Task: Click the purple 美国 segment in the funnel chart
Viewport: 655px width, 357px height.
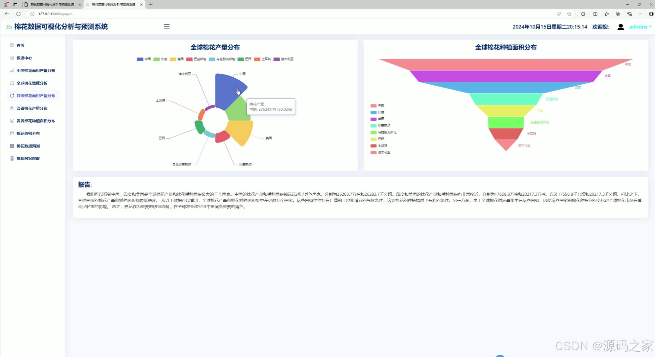Action: pos(505,76)
